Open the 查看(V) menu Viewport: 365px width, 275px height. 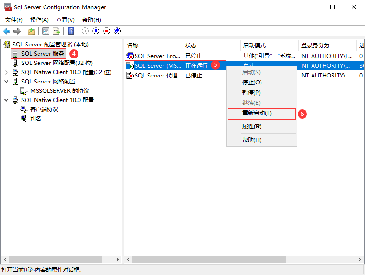[x=65, y=20]
